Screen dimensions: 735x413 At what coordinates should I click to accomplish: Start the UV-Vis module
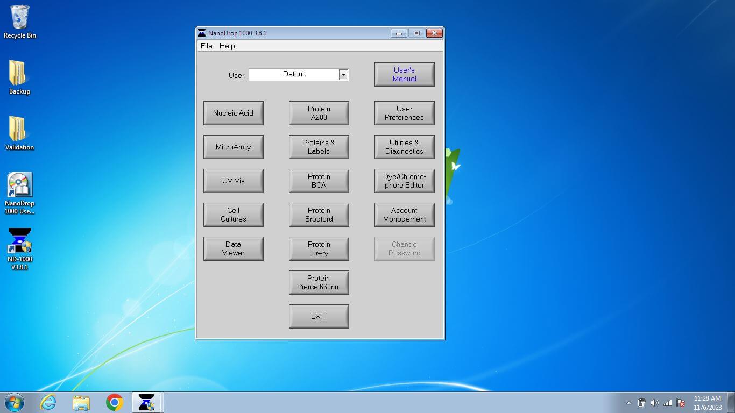tap(234, 181)
